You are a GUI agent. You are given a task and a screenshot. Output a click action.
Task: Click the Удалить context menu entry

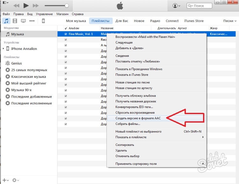point(121,150)
